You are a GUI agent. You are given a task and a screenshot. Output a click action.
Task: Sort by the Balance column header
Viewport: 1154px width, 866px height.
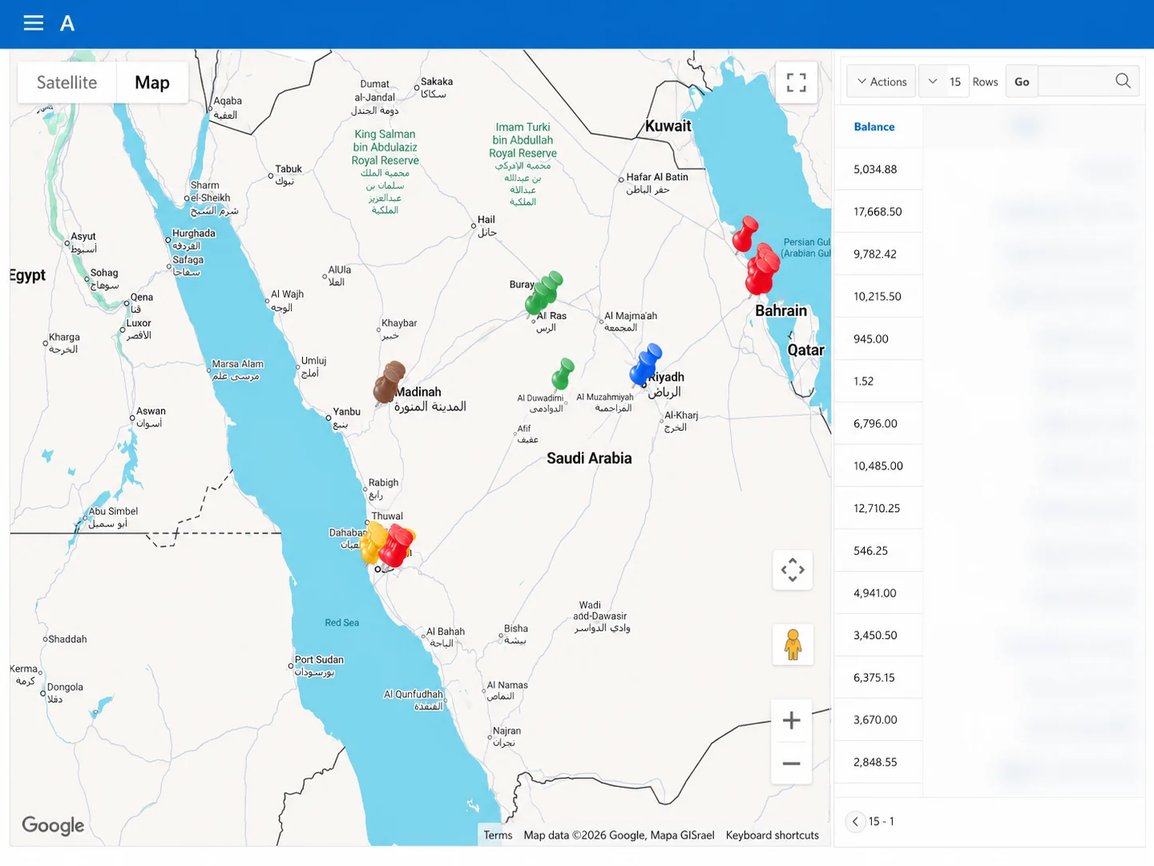coord(874,127)
